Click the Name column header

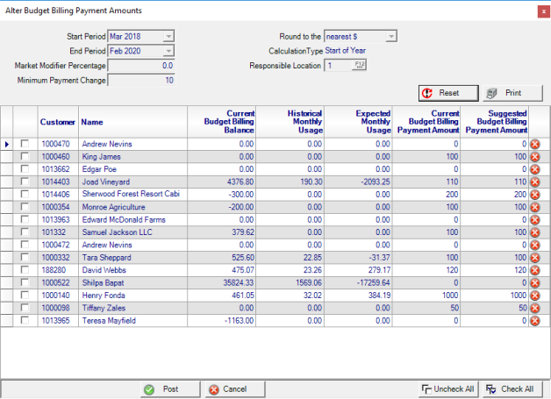click(x=91, y=122)
